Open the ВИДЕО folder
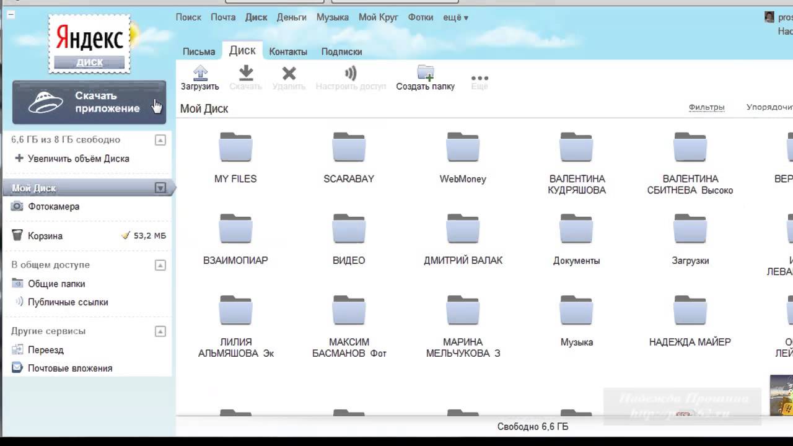The image size is (793, 446). [x=349, y=229]
